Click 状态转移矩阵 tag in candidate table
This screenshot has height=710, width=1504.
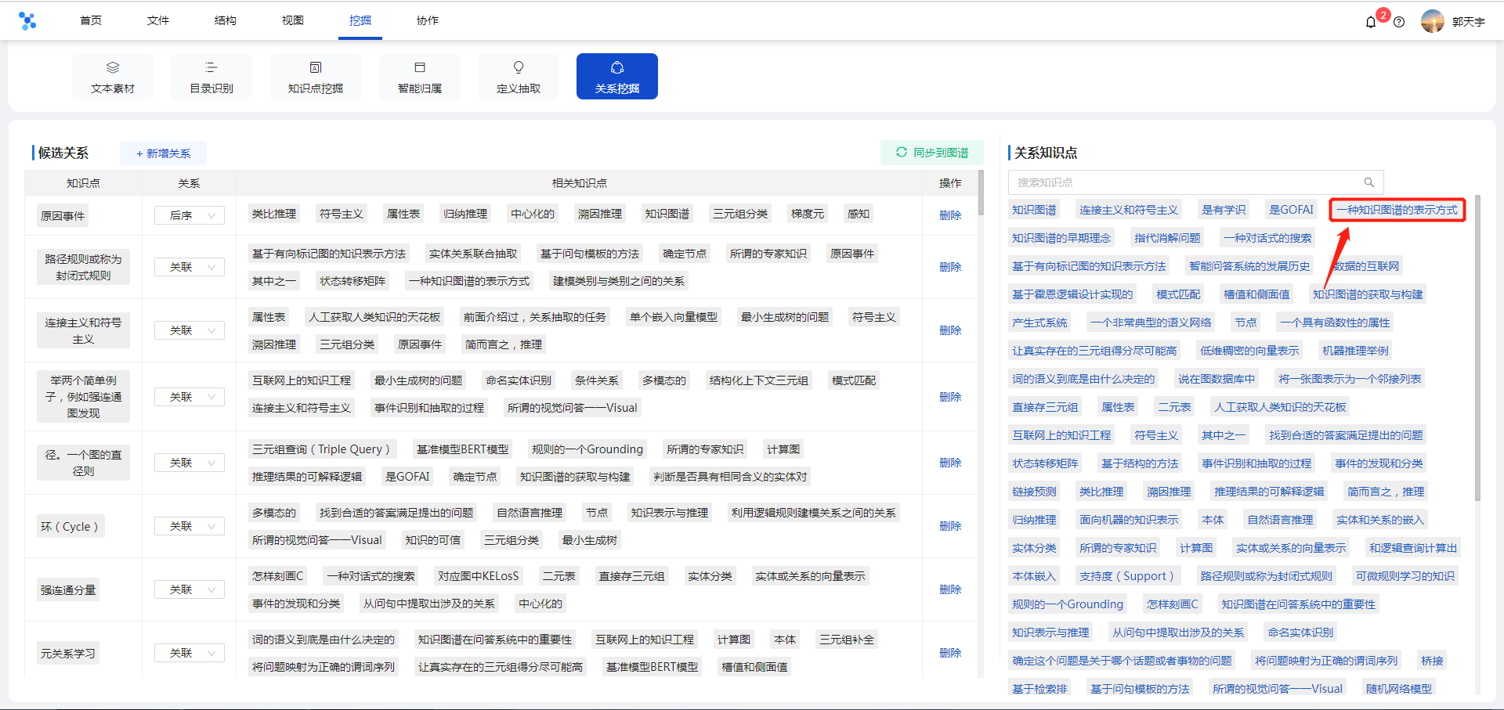[352, 281]
